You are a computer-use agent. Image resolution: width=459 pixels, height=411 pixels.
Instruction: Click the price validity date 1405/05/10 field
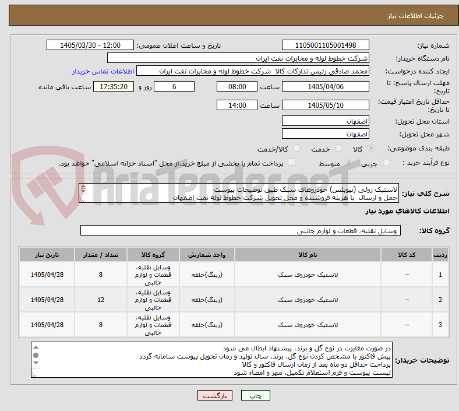pos(325,105)
